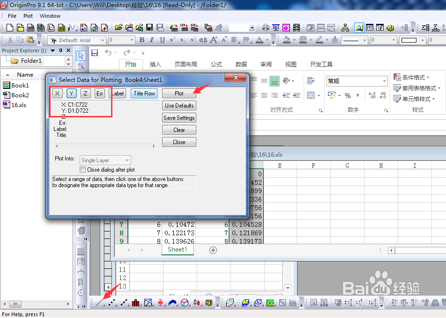Open the font size dropdown

[132, 40]
